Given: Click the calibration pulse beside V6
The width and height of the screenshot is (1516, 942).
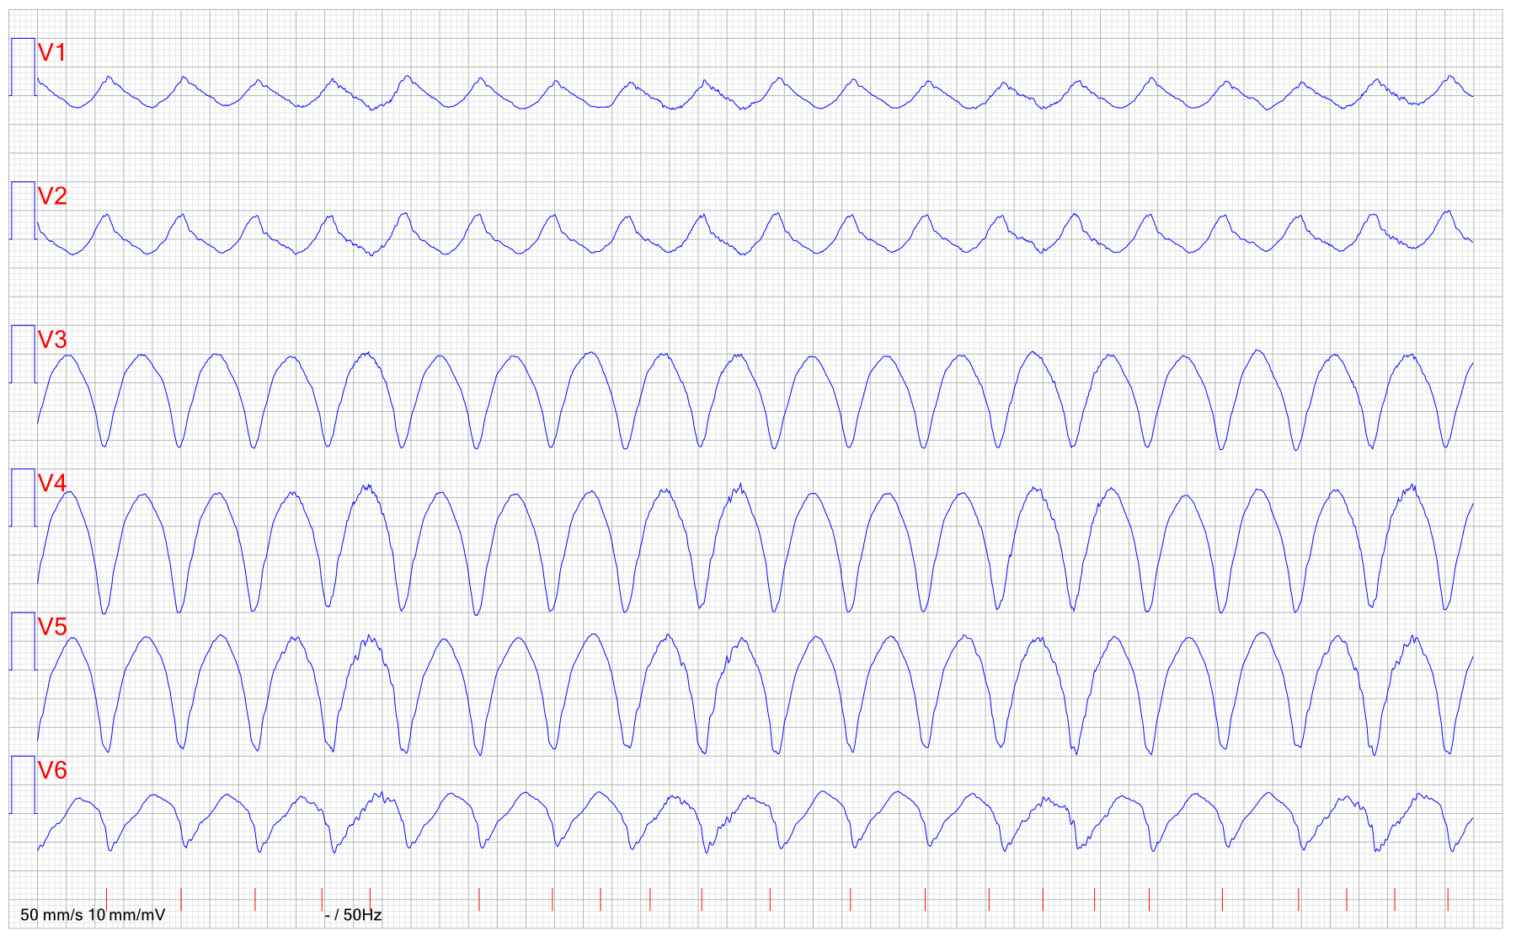Looking at the screenshot, I should coord(23,784).
